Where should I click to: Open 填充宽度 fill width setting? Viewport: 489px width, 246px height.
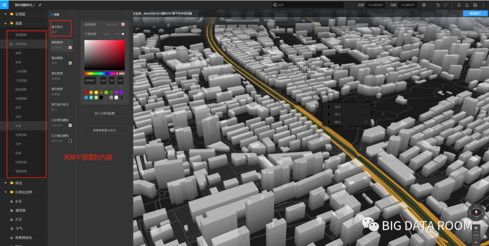click(x=62, y=76)
